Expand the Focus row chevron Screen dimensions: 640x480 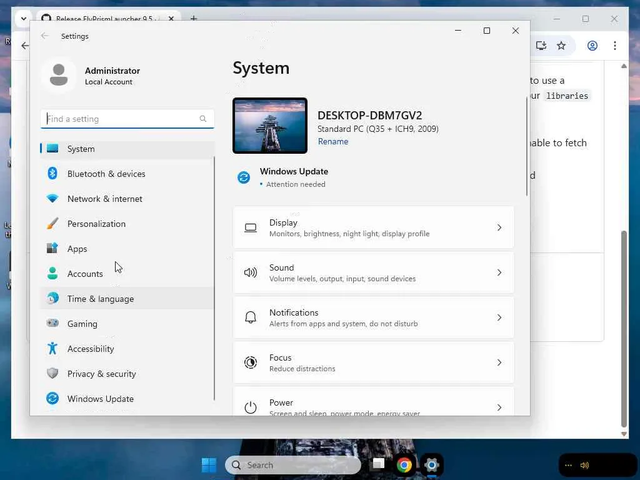pyautogui.click(x=499, y=362)
